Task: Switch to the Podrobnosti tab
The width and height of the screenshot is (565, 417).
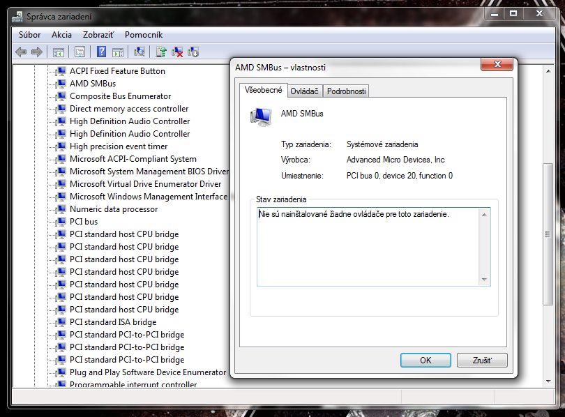Action: 346,91
